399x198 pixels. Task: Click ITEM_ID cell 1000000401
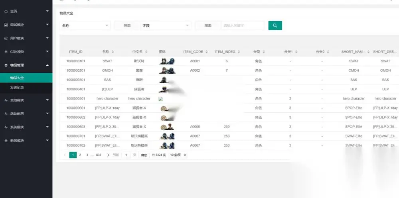pos(76,90)
